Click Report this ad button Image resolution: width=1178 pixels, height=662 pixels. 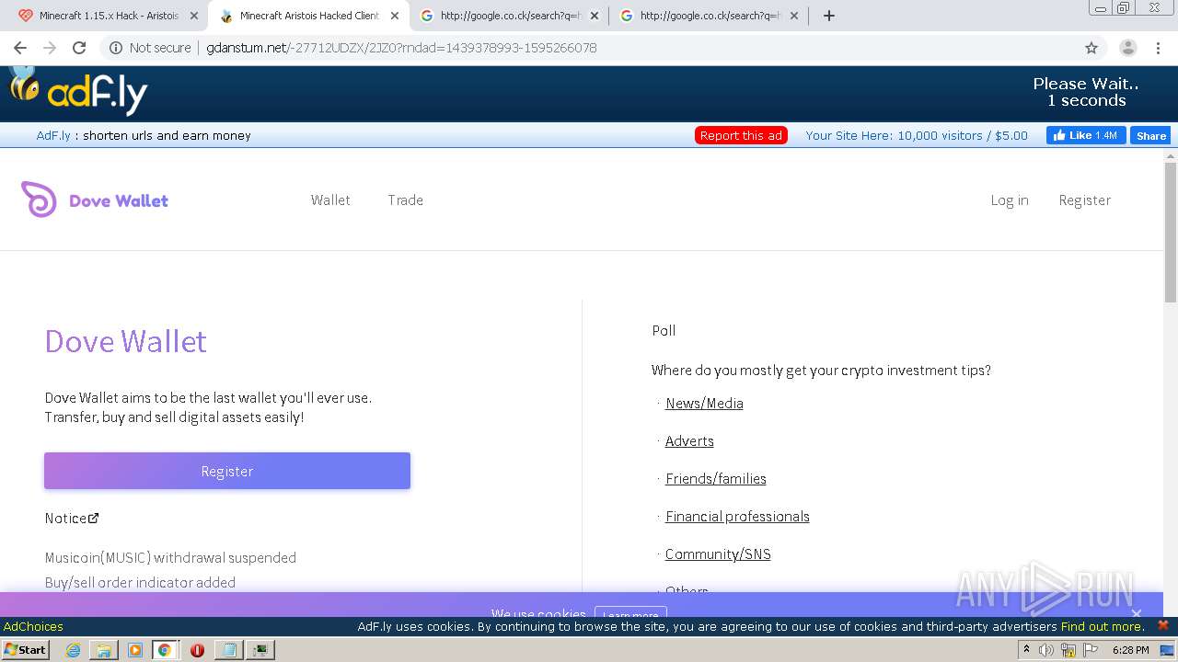pyautogui.click(x=741, y=135)
